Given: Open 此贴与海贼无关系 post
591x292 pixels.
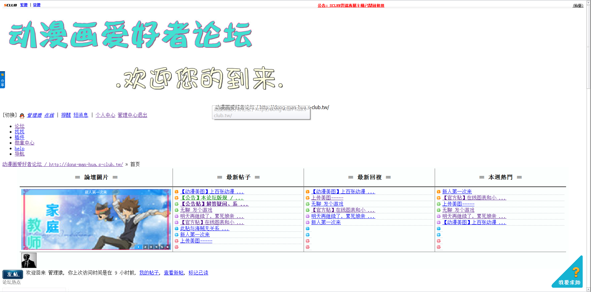Looking at the screenshot, I should (x=205, y=228).
